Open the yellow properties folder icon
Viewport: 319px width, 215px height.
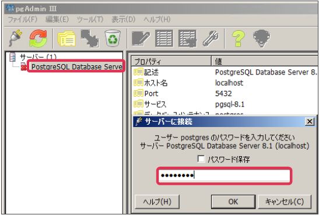click(66, 38)
